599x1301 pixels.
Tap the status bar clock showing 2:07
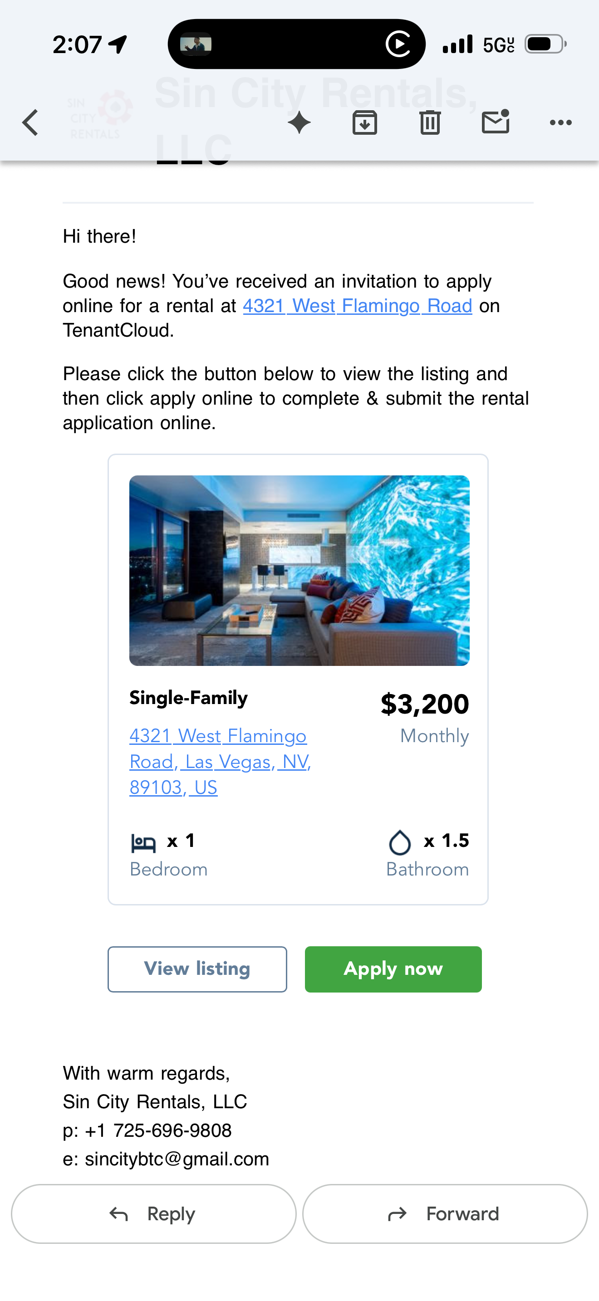(x=77, y=44)
